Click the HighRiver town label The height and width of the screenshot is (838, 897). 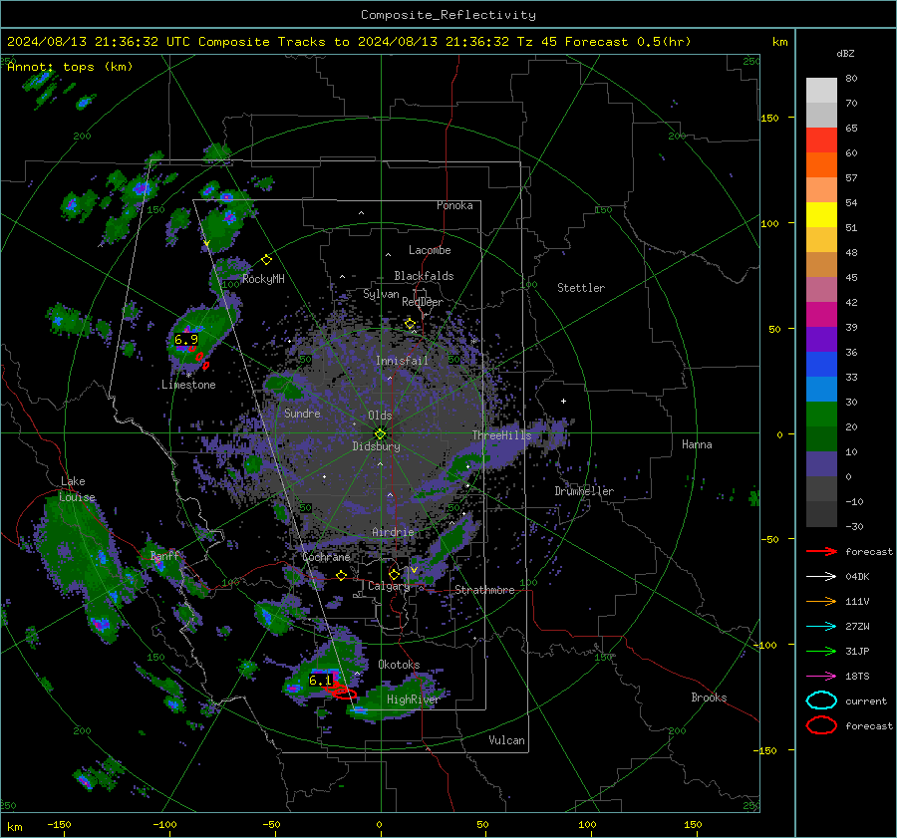(413, 699)
